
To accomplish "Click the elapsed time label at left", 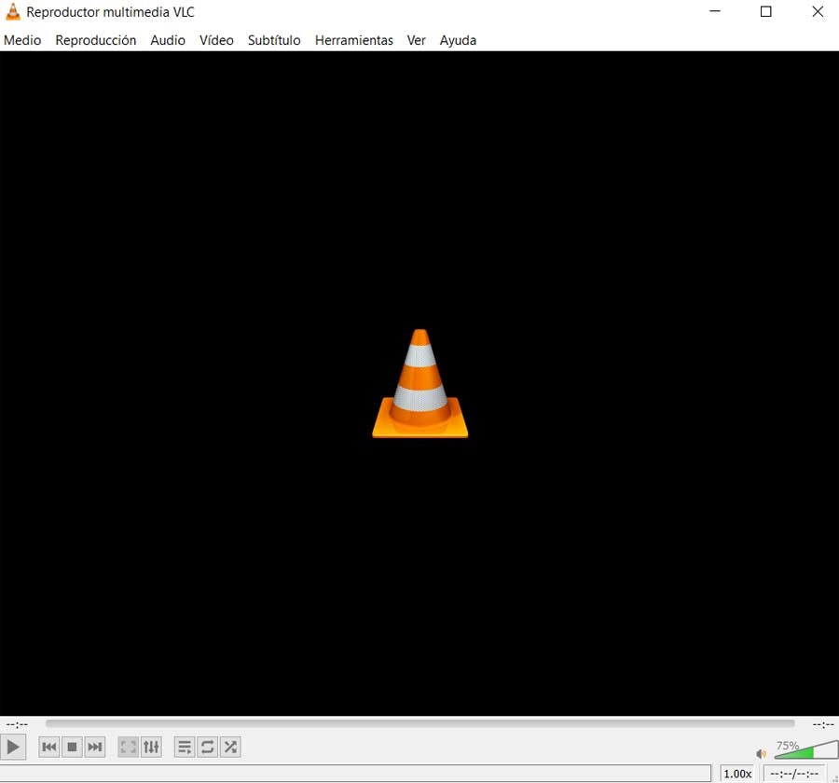I will pos(17,724).
